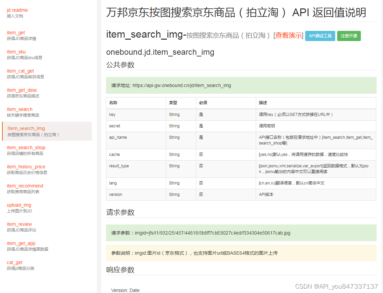Screen dimensions: 383x293
Task: Click the red 查看演示 link
Action: point(288,36)
